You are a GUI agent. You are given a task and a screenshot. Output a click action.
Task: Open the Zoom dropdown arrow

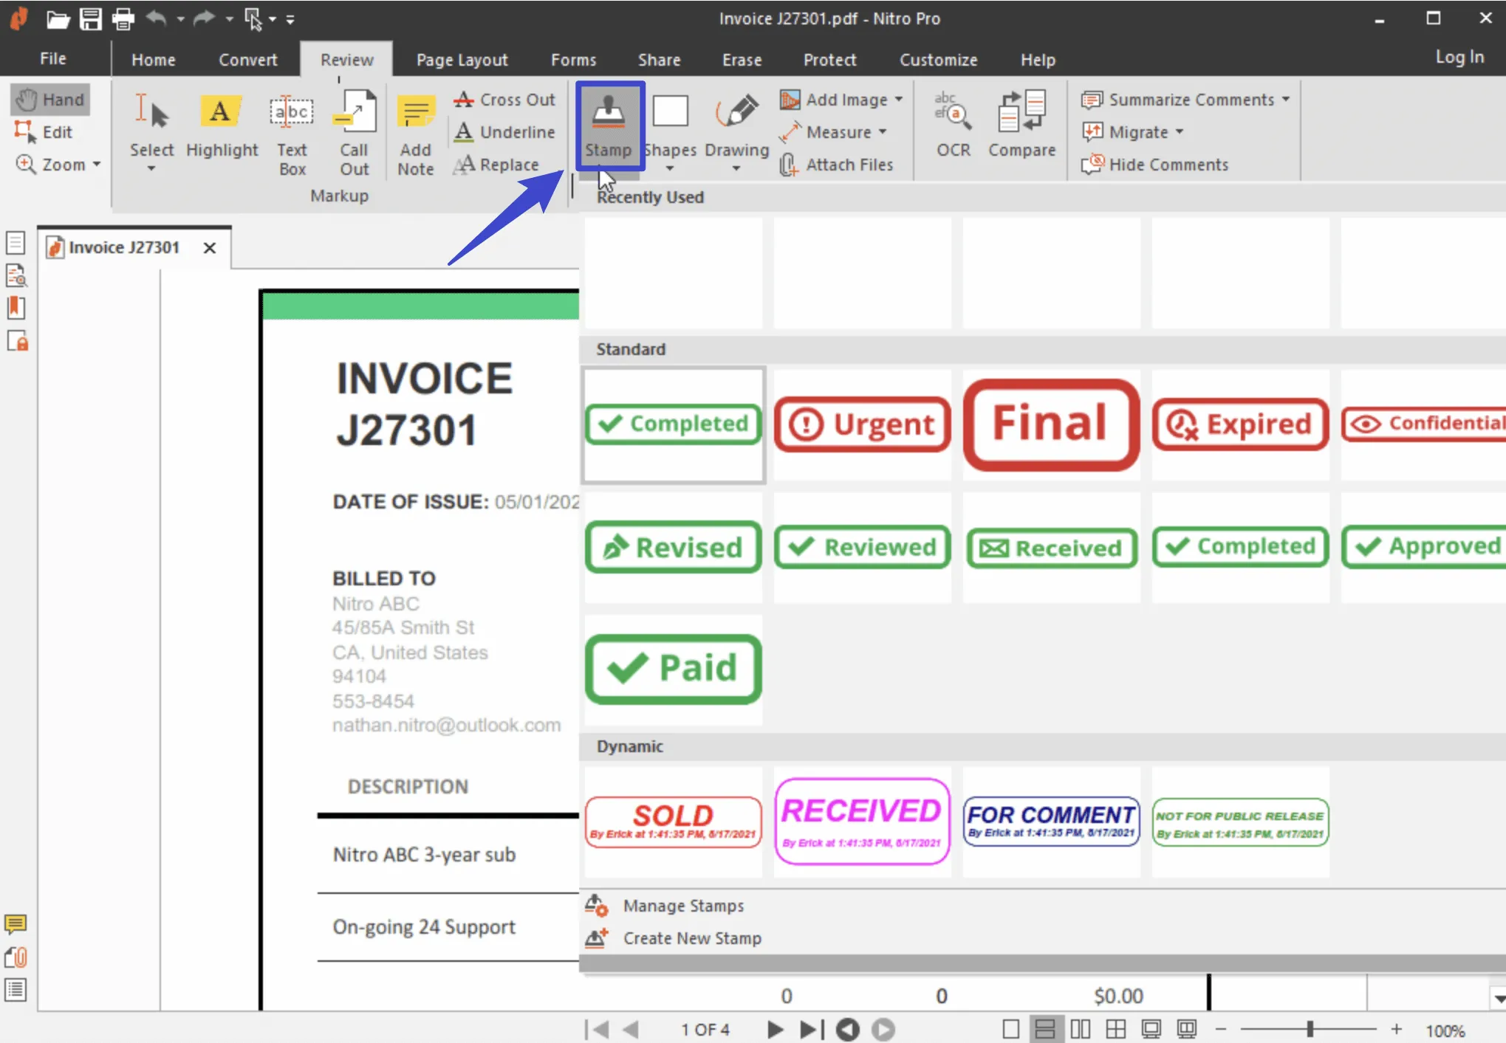pyautogui.click(x=97, y=165)
